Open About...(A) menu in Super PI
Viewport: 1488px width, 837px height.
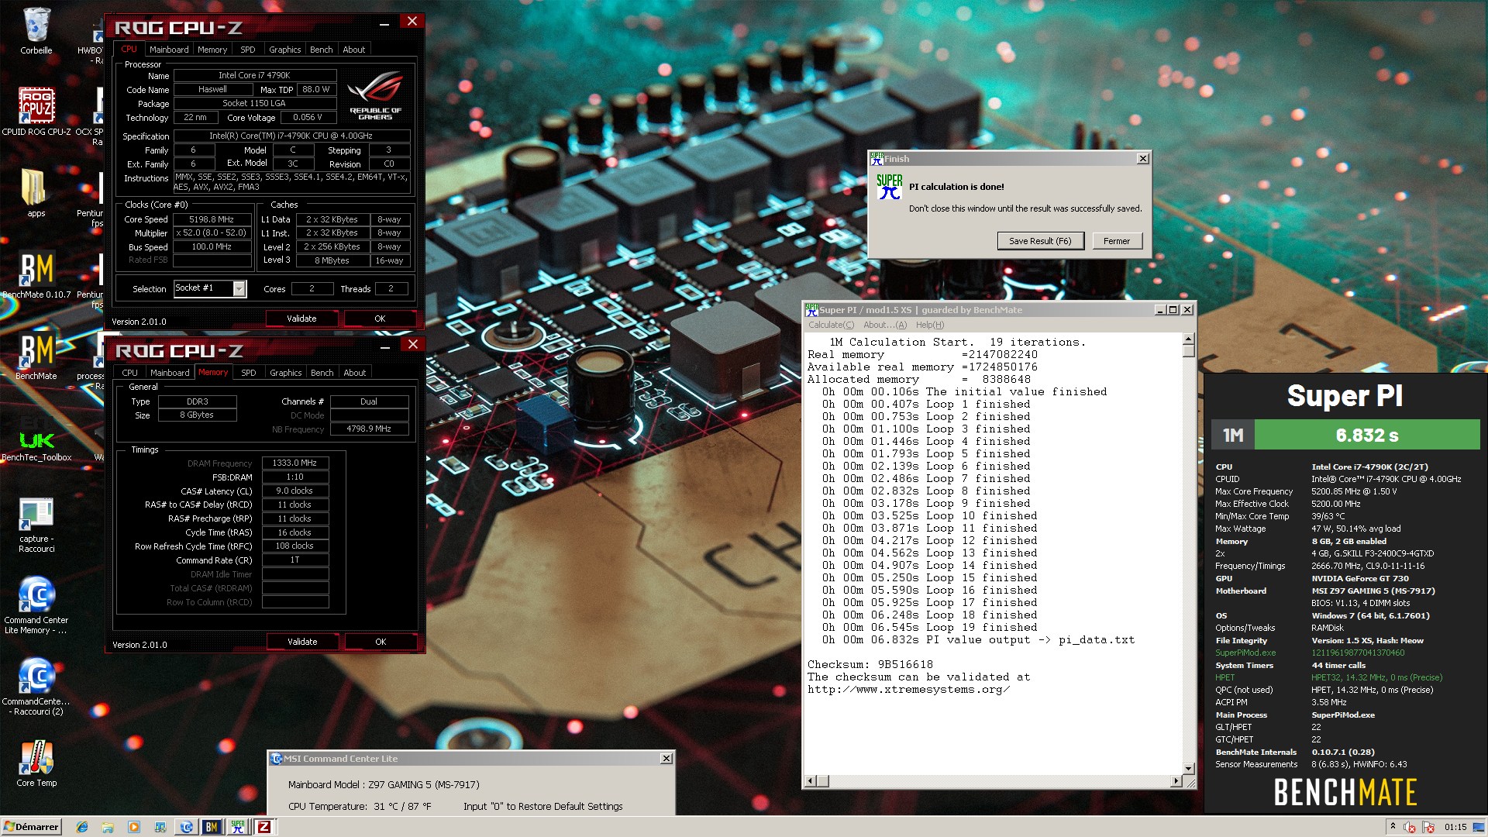885,325
